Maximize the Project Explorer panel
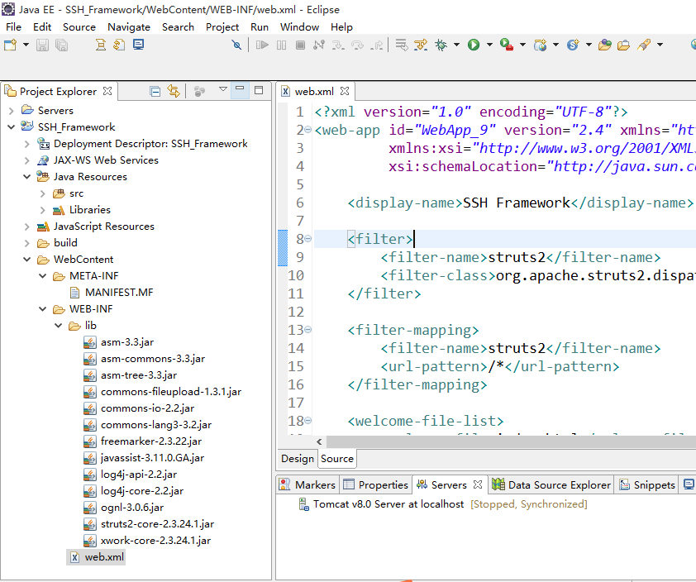Viewport: 696px width, 582px height. click(259, 90)
